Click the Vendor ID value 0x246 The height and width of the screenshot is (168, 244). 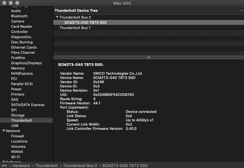tap(99, 82)
